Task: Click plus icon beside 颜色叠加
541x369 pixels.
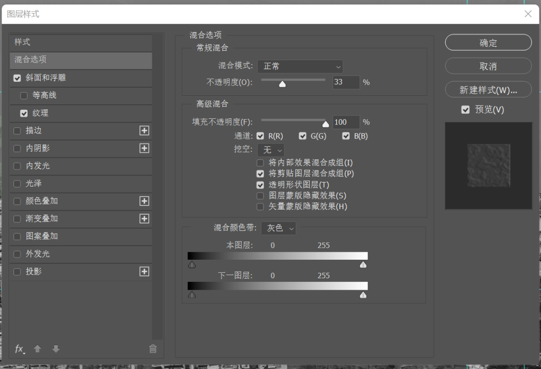Action: point(144,201)
